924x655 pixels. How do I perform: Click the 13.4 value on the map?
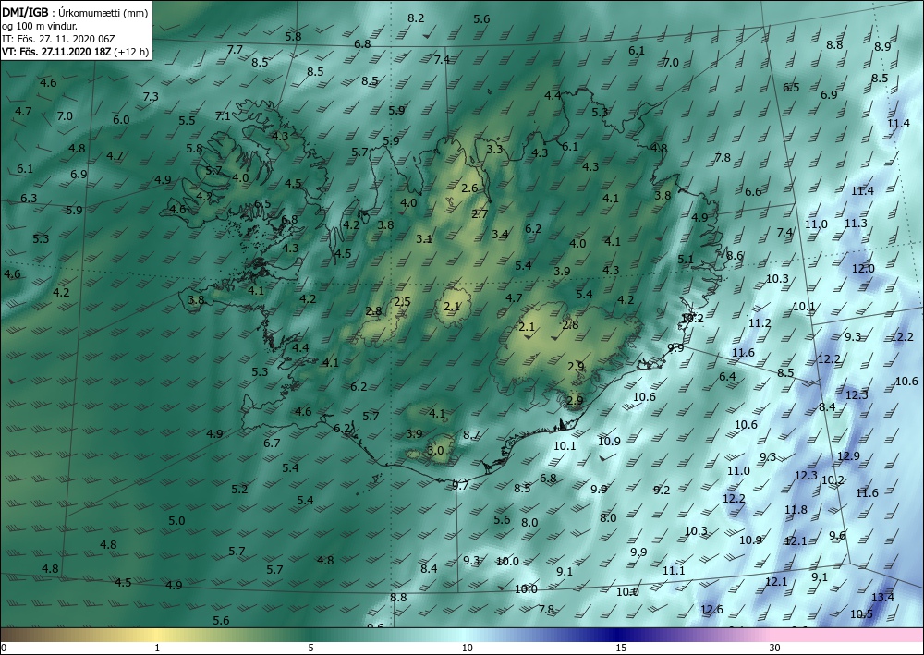[882, 598]
